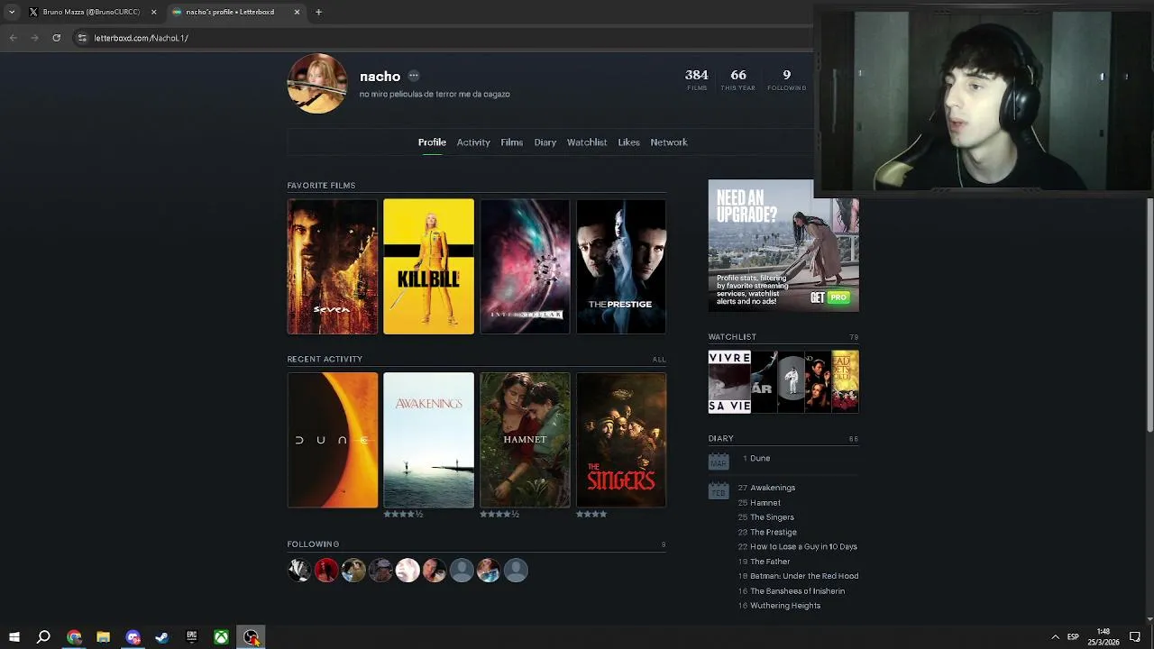Close the Bruno Mazza X tab
Viewport: 1154px width, 649px height.
pyautogui.click(x=153, y=12)
